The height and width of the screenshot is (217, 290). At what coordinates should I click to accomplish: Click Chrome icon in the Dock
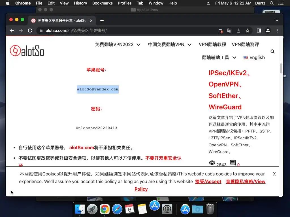click(x=105, y=209)
